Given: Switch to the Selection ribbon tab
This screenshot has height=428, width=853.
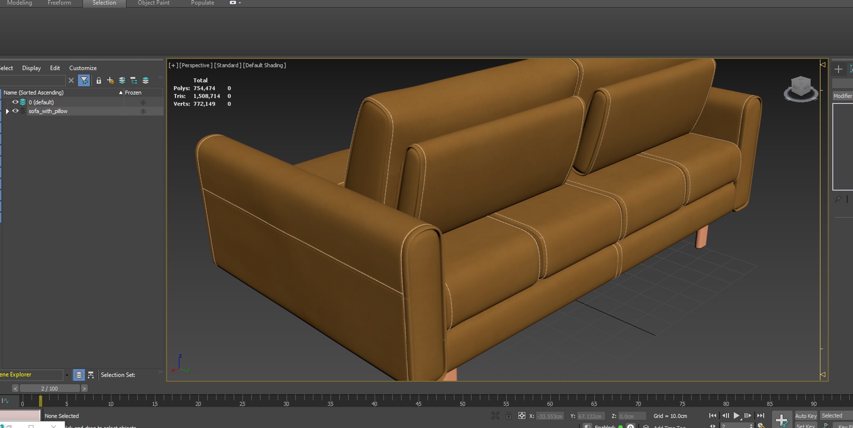Looking at the screenshot, I should coord(104,3).
